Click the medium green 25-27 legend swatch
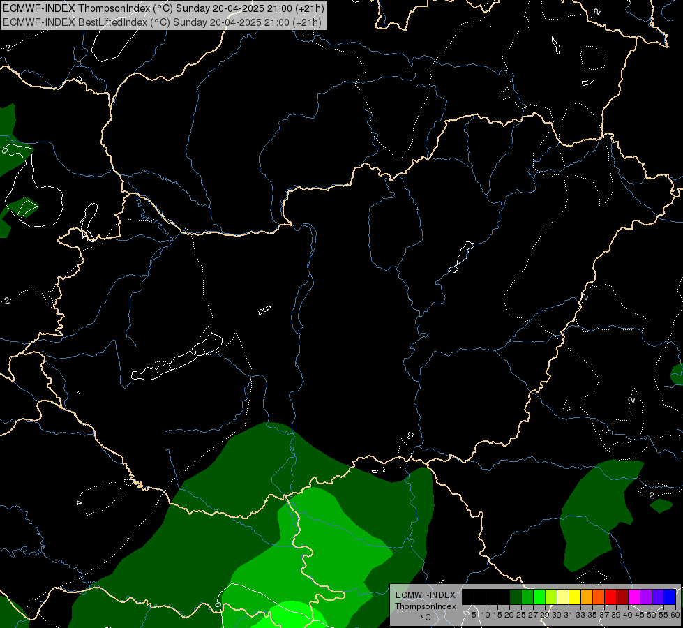The image size is (683, 628). point(527,597)
